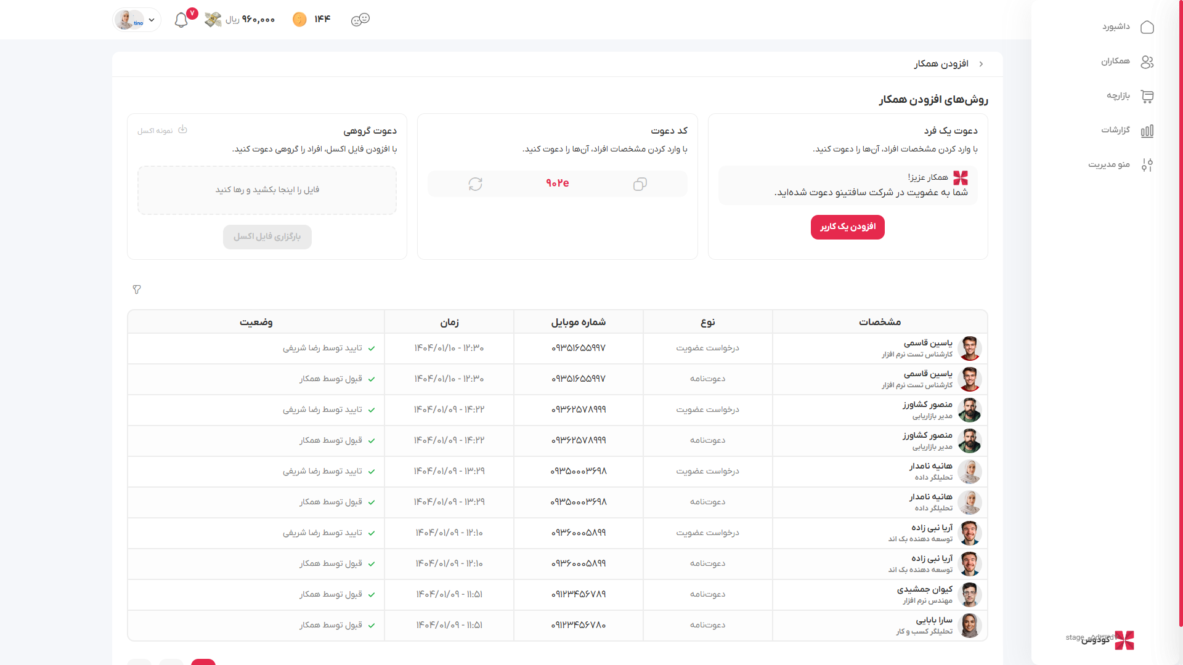This screenshot has width=1183, height=665.
Task: Click the name کیوان جمشیدی
Action: point(924,589)
